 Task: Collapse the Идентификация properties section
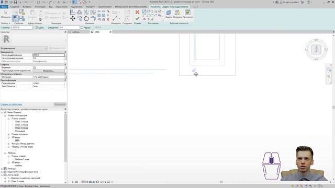(x=65, y=80)
